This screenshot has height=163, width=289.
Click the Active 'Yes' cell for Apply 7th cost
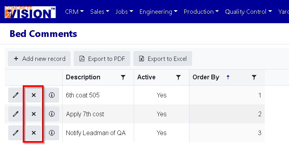click(x=162, y=114)
